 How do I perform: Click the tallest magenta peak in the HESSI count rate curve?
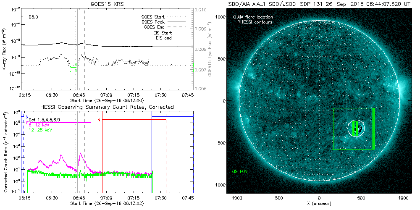(x=80, y=154)
